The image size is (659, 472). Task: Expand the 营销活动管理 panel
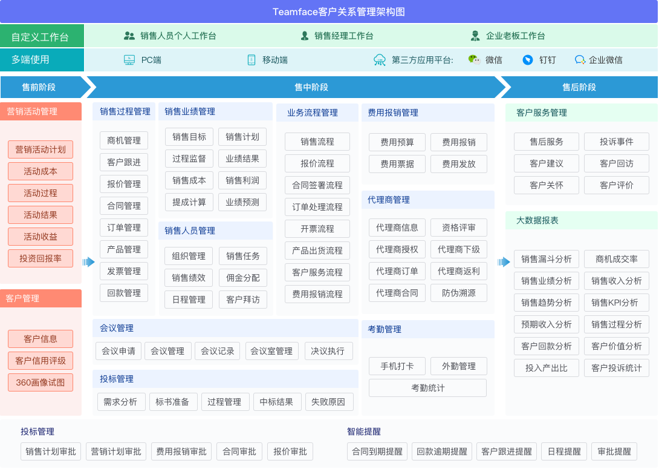(x=35, y=111)
